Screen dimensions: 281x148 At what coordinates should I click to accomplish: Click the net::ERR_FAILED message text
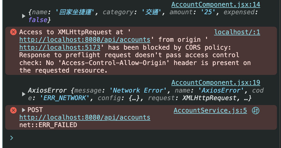point(48,125)
